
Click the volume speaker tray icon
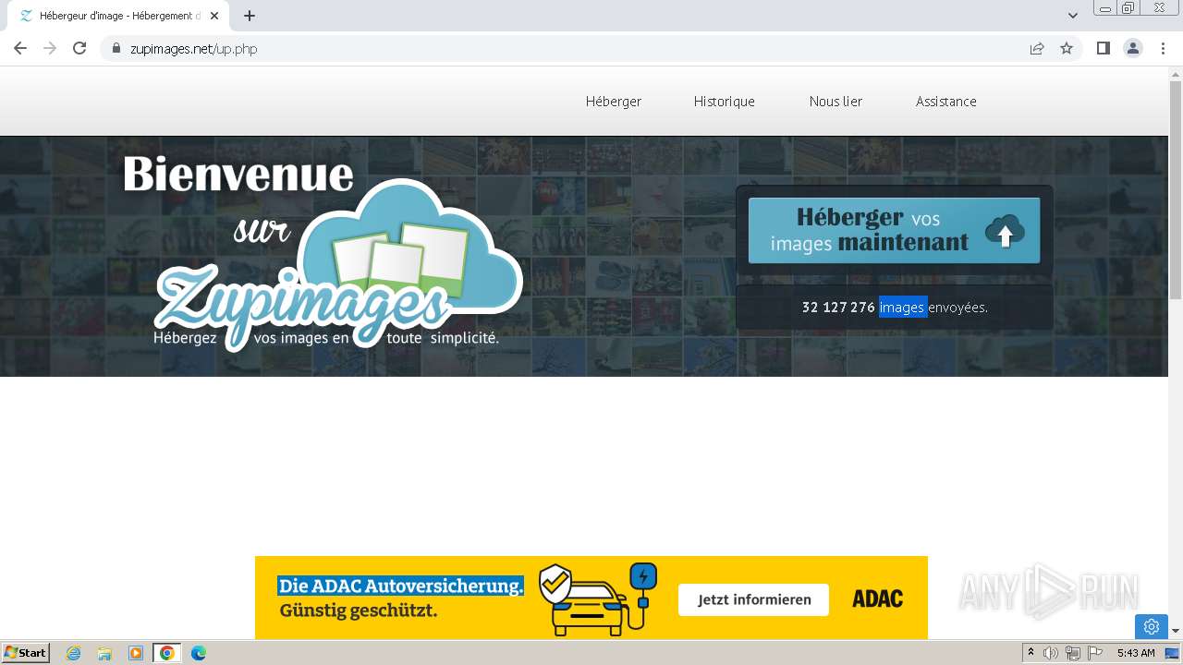click(x=1051, y=653)
